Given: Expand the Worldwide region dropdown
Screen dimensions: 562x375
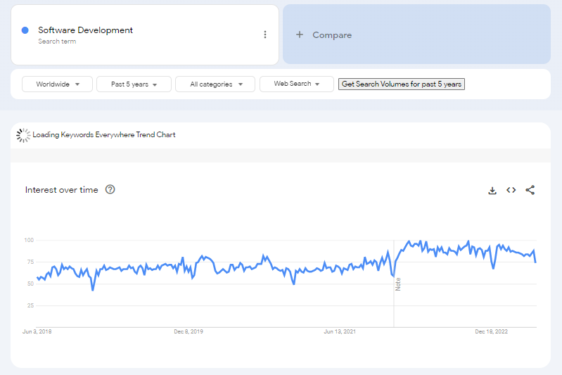Looking at the screenshot, I should coord(57,84).
